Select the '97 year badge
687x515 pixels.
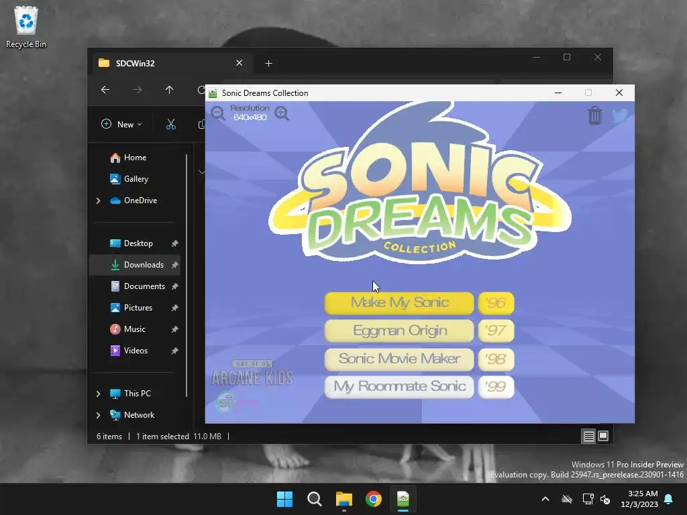pos(496,331)
